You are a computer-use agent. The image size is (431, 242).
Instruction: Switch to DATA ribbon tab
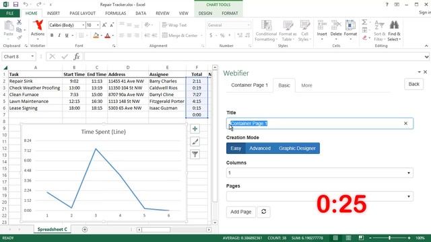pos(141,13)
